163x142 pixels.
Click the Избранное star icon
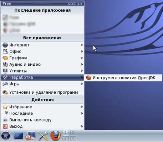click(x=5, y=107)
